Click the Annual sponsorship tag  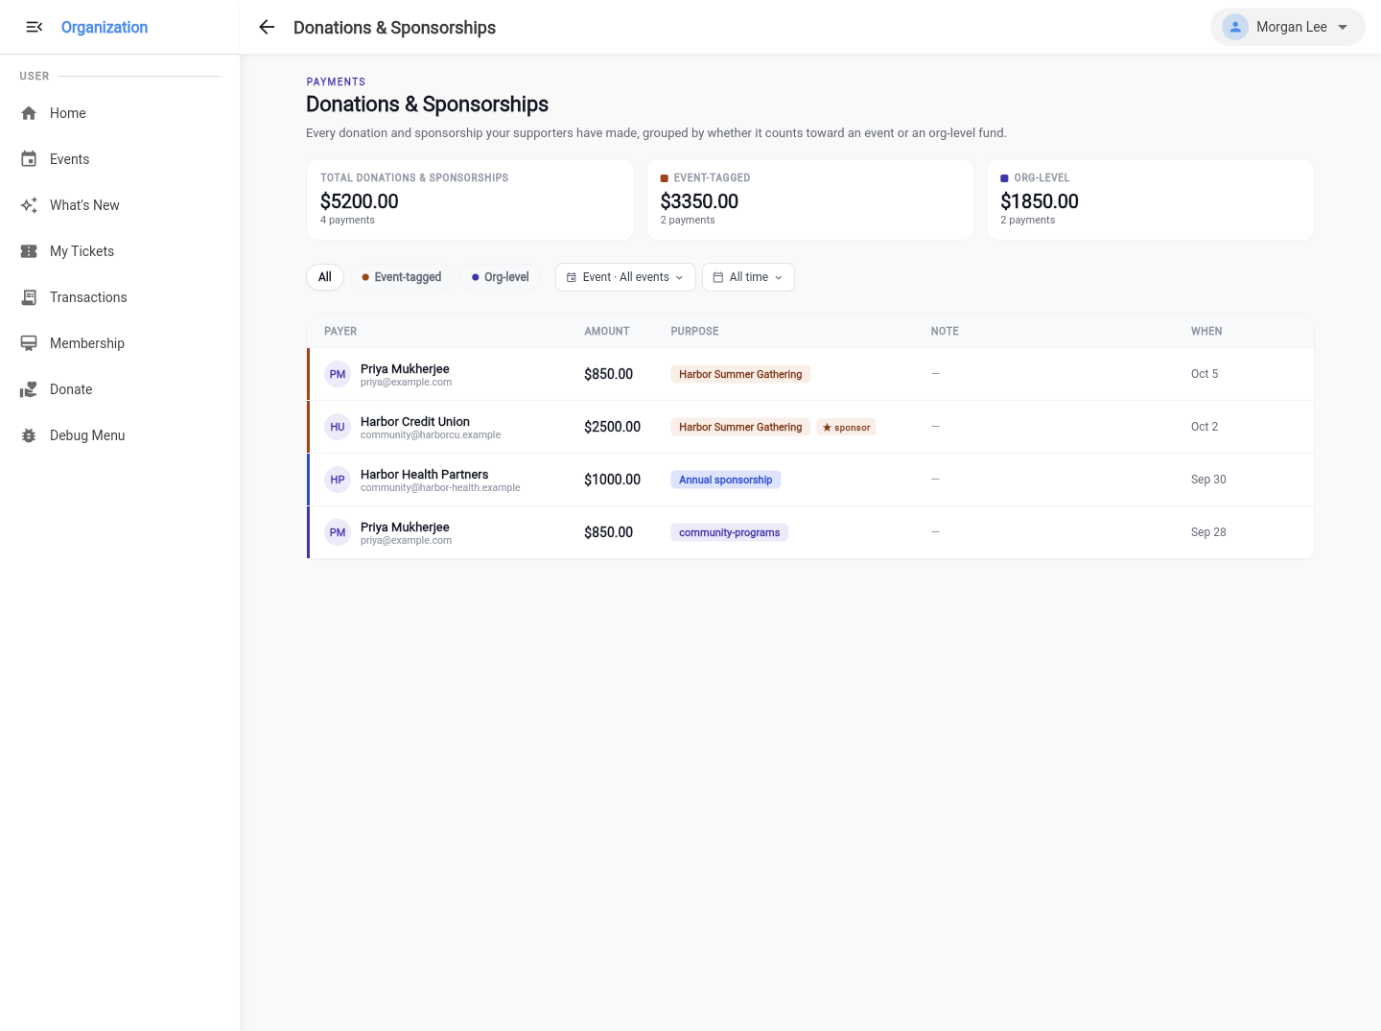[726, 480]
